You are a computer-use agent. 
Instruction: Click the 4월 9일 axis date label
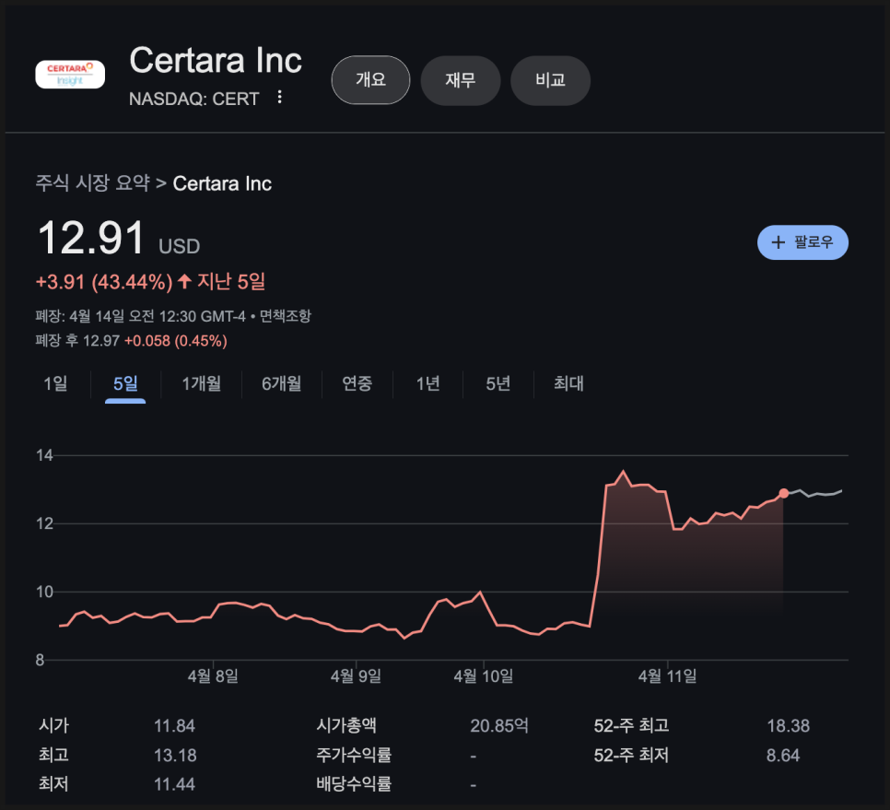click(356, 676)
